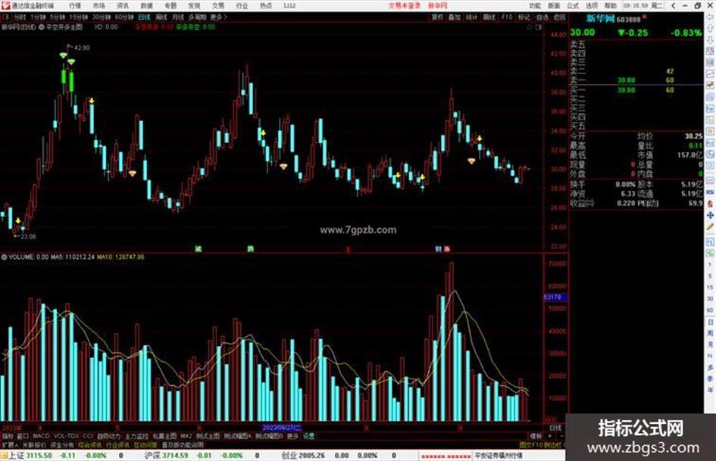Click the 复权 toolbar button
The height and width of the screenshot is (461, 716).
(437, 17)
